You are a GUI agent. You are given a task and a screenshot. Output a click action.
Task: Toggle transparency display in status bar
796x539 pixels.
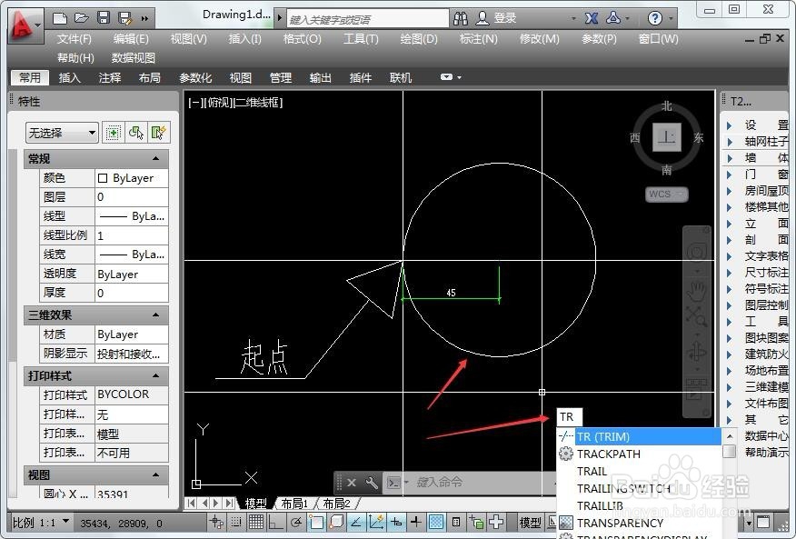click(x=436, y=522)
